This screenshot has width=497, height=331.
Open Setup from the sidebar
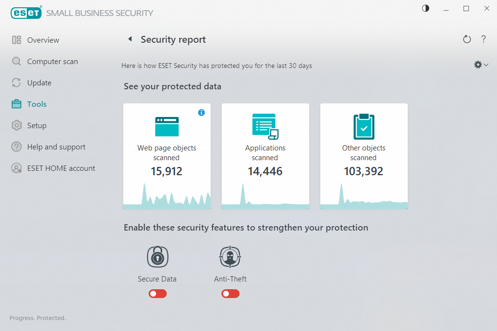36,126
